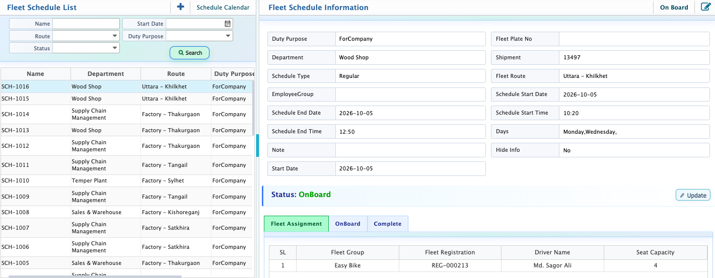Click the REG-000213 registration cell
Viewport: 715px width, 278px height.
pos(450,265)
